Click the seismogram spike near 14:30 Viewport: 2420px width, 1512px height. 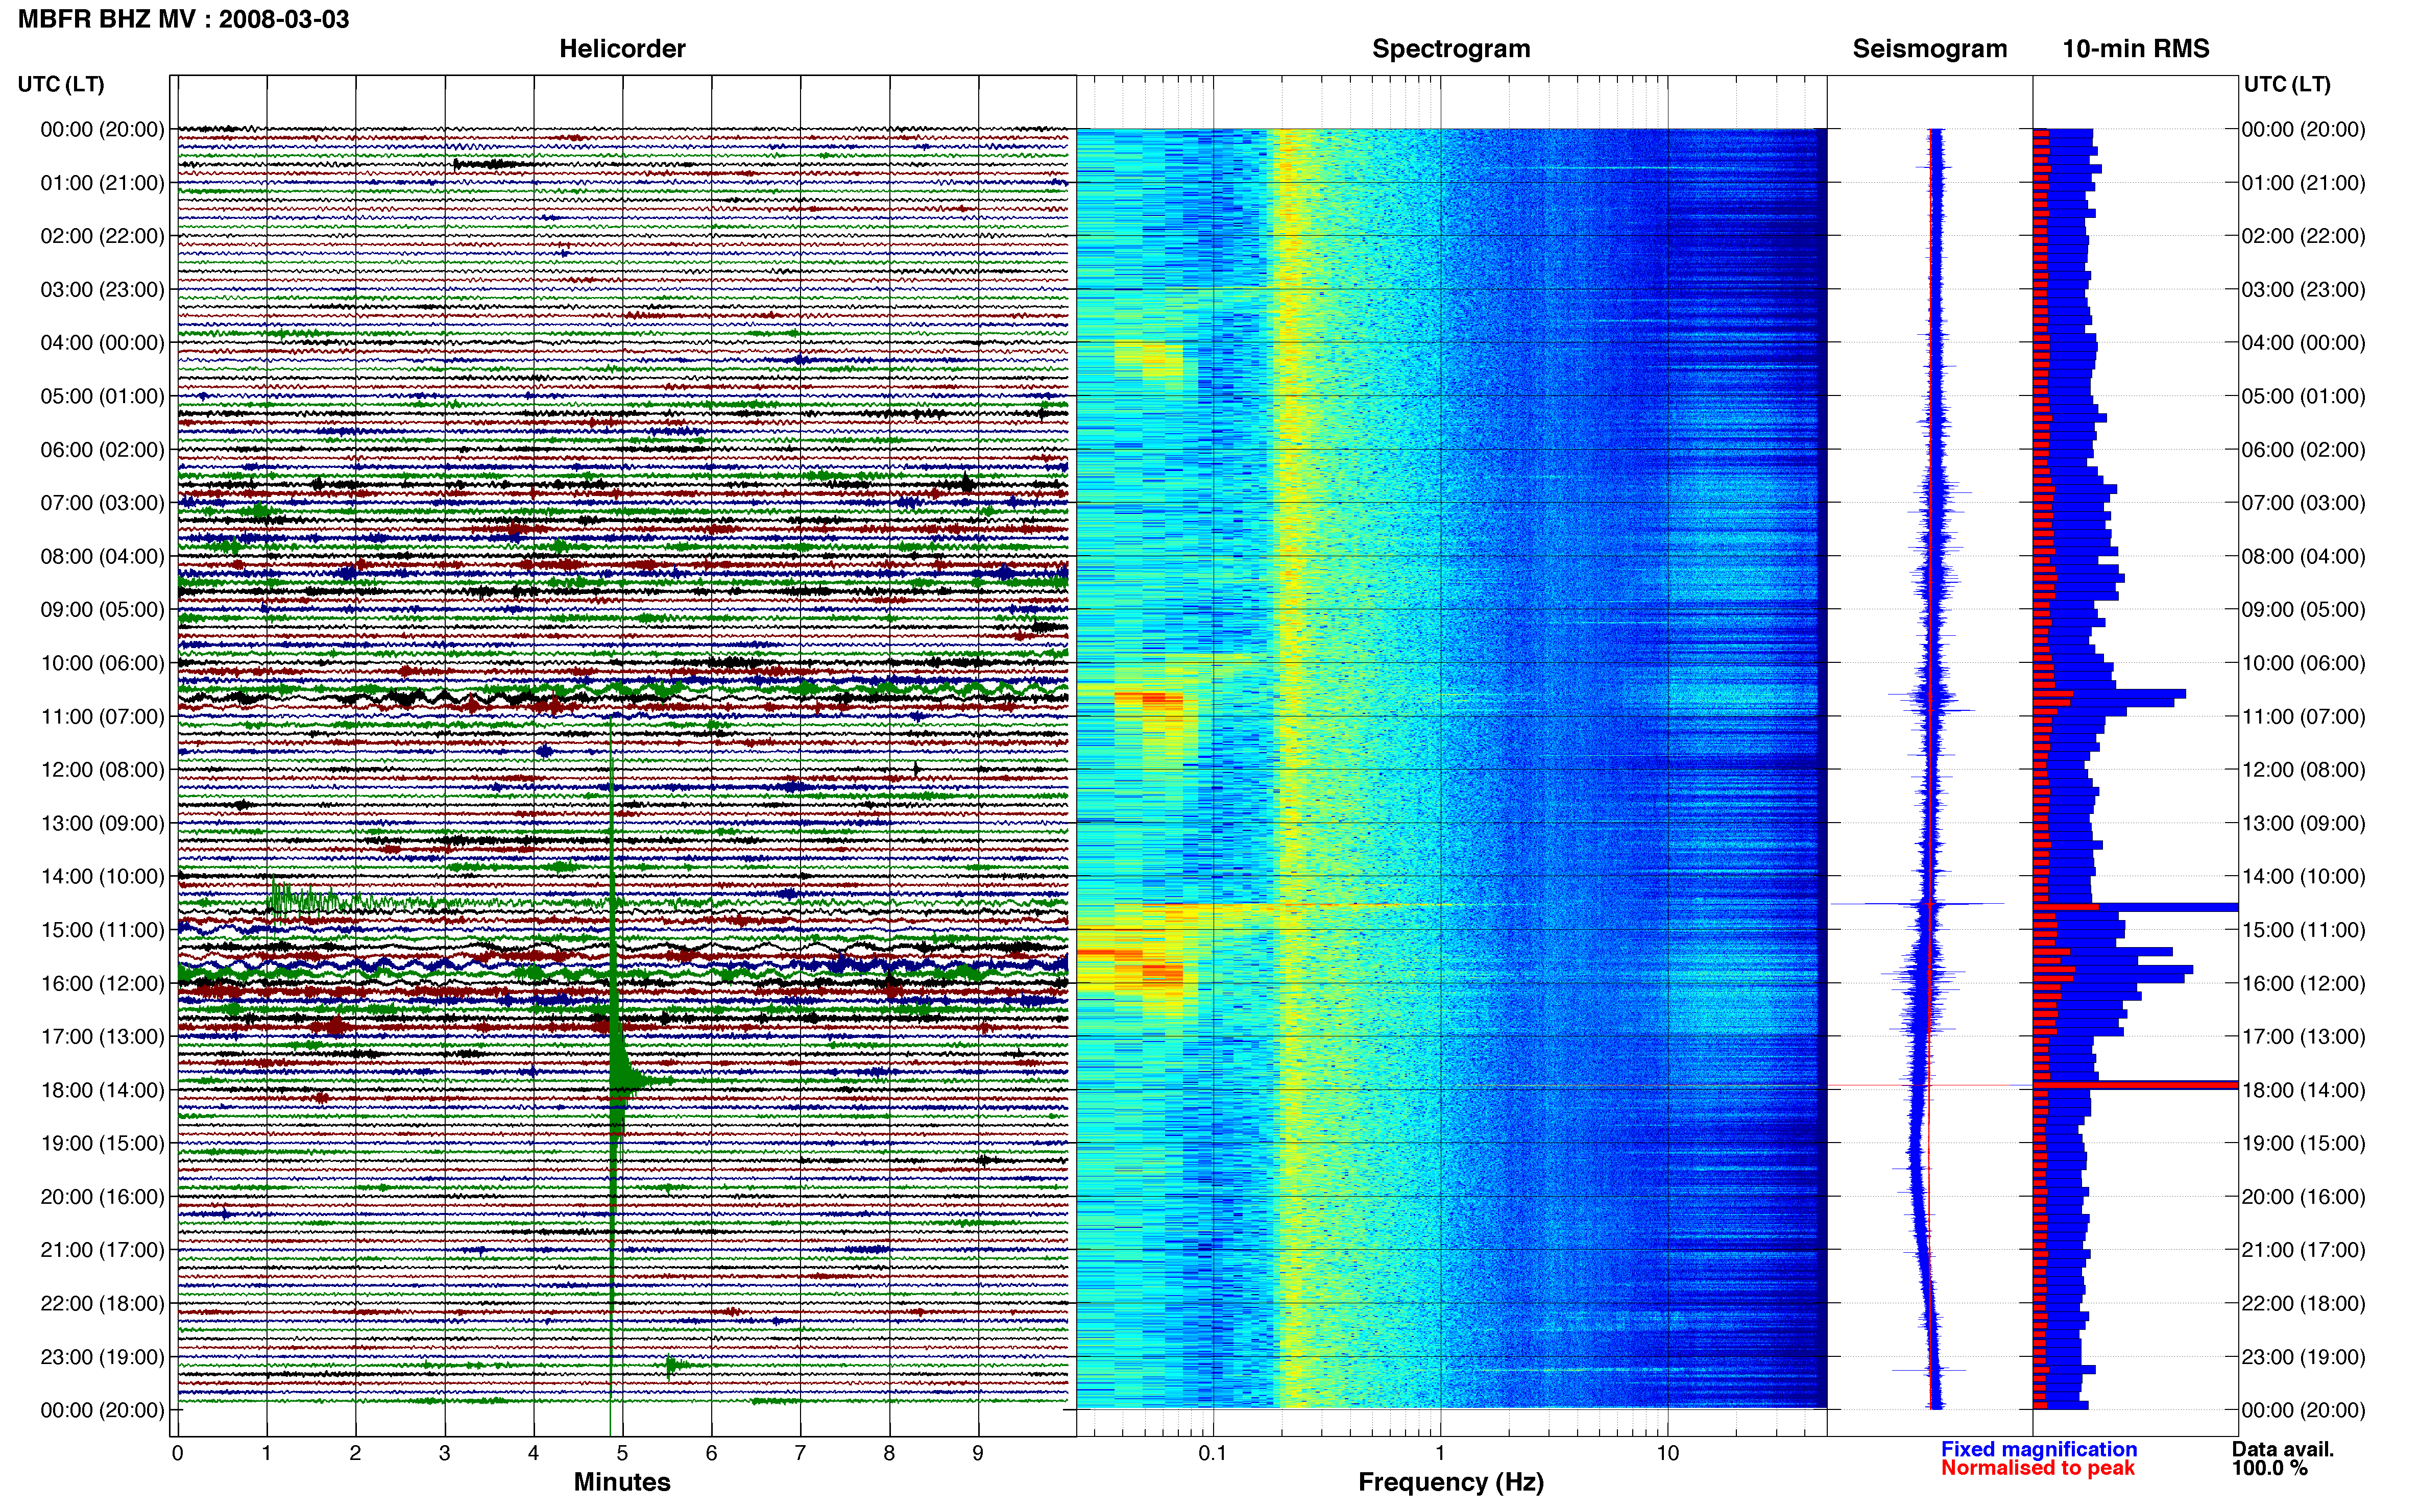click(1918, 904)
